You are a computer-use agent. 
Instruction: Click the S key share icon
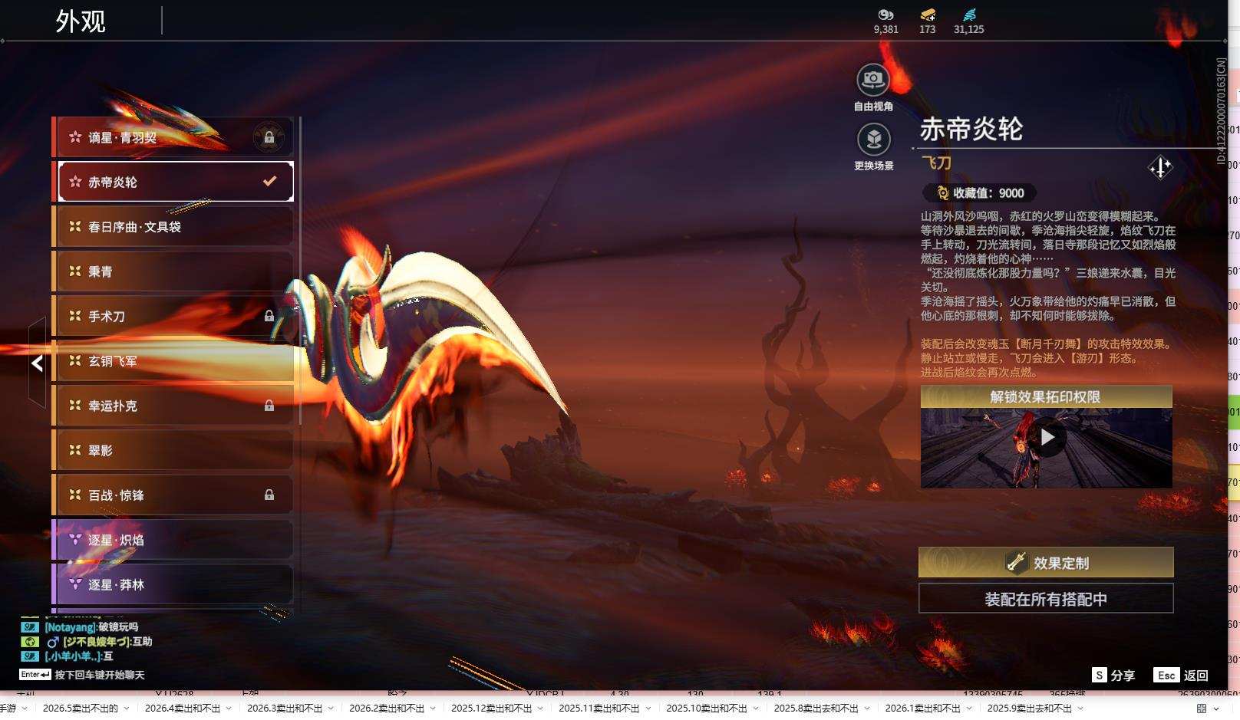[1100, 675]
